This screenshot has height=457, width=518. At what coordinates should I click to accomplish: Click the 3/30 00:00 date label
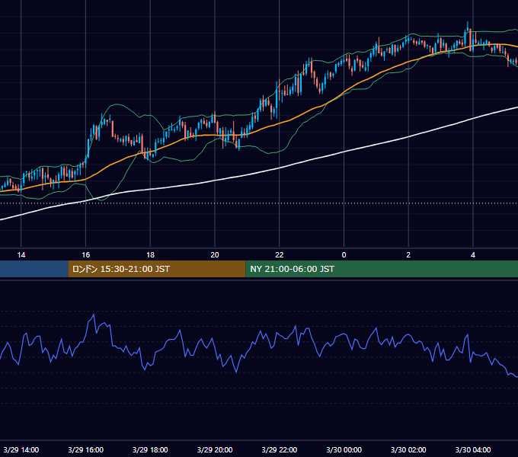click(x=344, y=449)
